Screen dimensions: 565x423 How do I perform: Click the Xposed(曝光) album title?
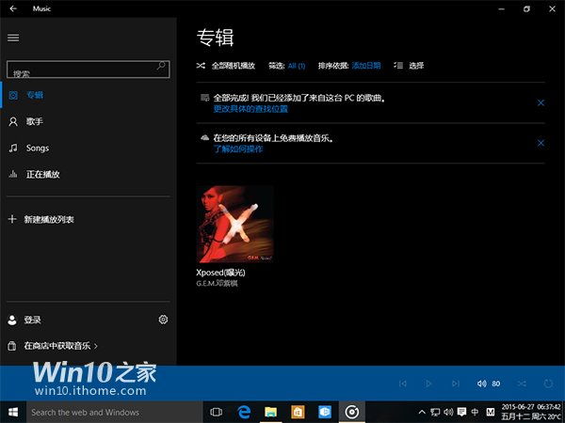coord(220,273)
